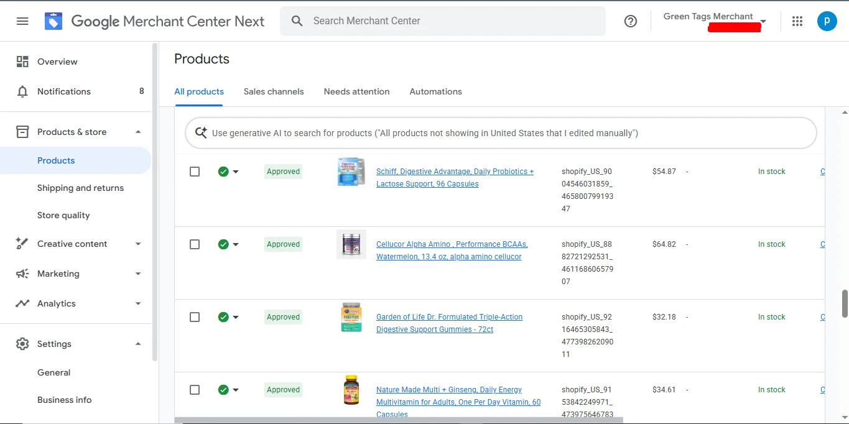The width and height of the screenshot is (849, 424).
Task: Open Shipping and returns page
Action: [80, 188]
